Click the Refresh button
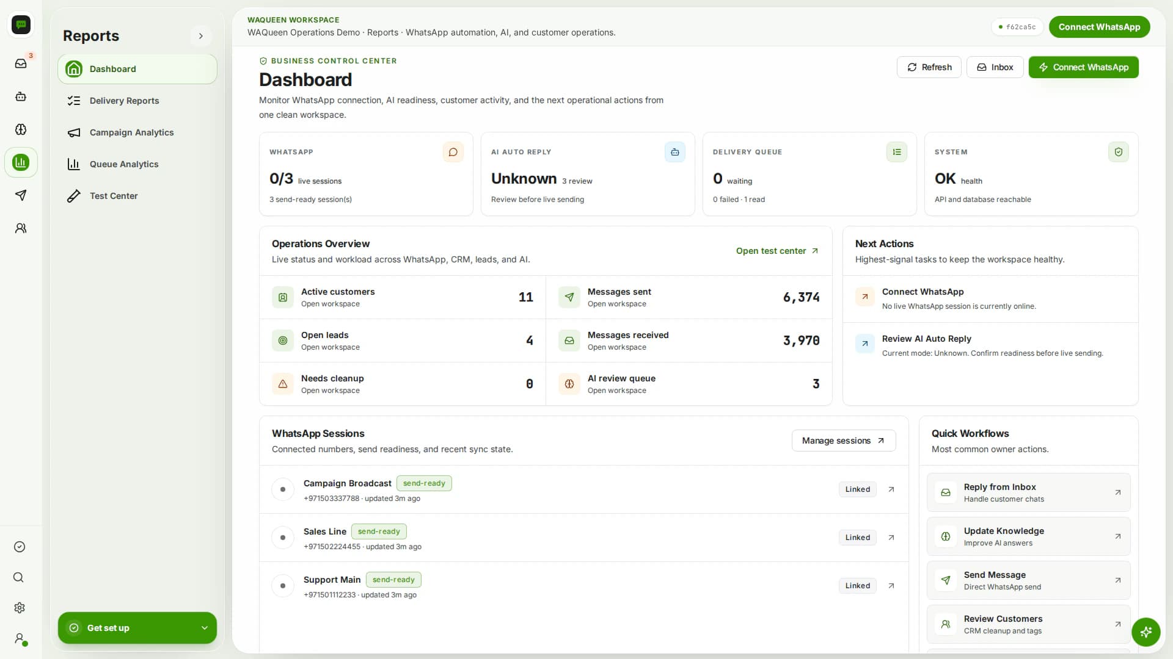Viewport: 1173px width, 659px height. click(929, 67)
